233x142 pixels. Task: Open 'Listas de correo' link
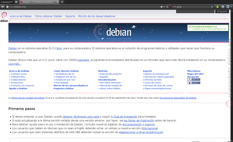(x=153, y=83)
